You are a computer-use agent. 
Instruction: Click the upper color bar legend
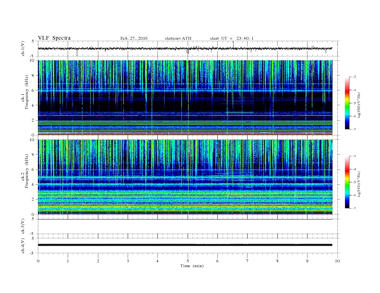click(x=347, y=103)
